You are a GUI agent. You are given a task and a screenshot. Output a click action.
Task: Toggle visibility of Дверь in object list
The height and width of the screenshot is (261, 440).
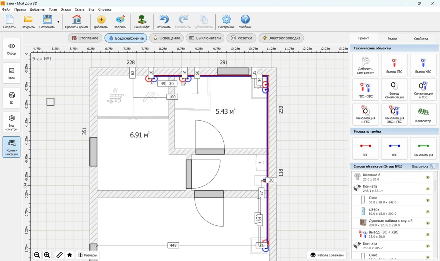428,211
